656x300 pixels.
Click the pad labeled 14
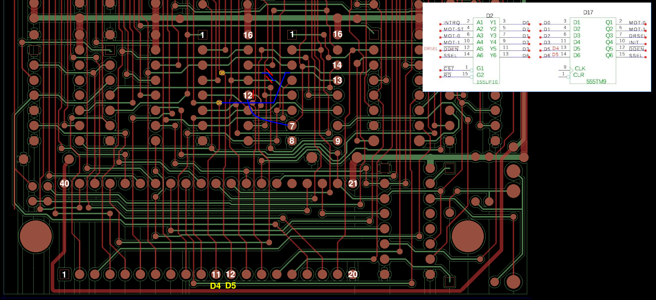[337, 65]
